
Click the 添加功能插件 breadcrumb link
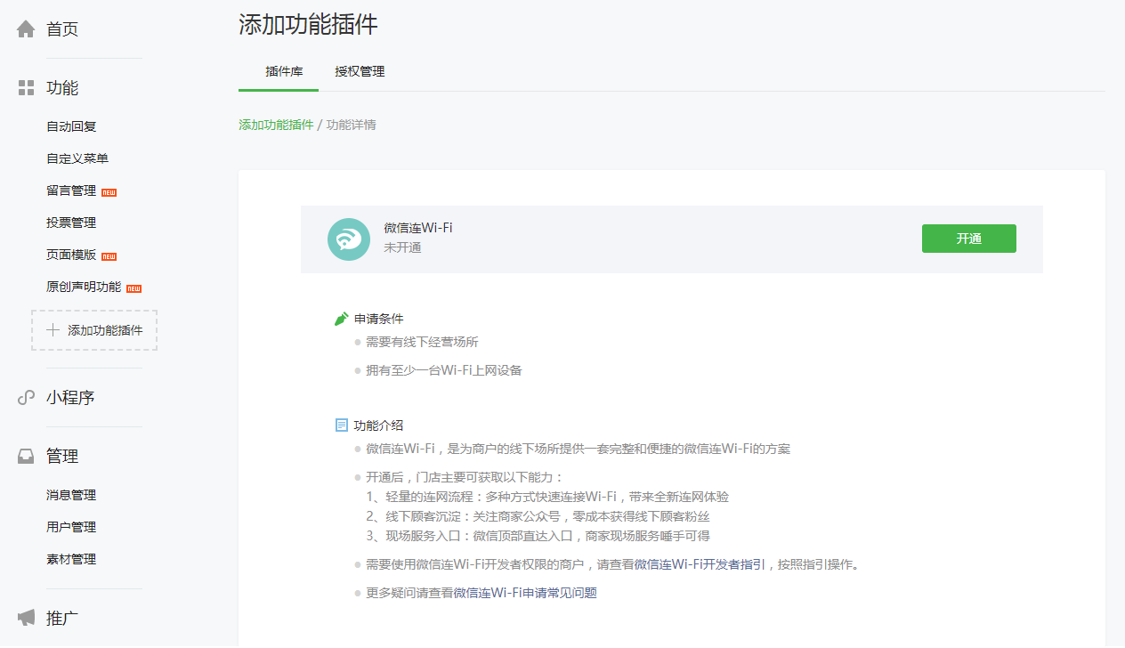pos(276,125)
